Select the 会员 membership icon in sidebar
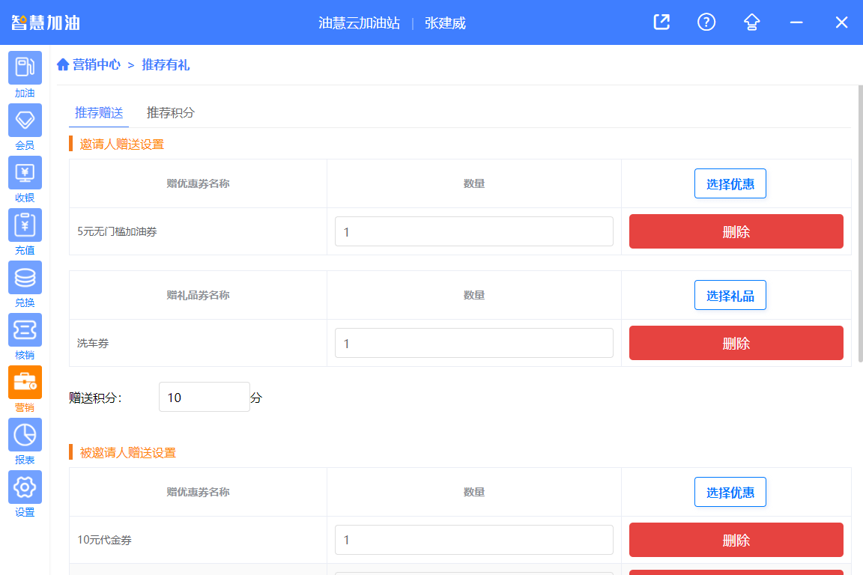This screenshot has height=575, width=863. (x=25, y=120)
